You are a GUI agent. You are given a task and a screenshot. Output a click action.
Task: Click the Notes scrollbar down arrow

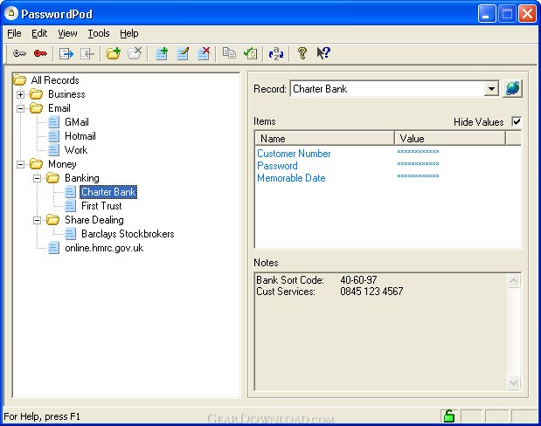(x=513, y=383)
